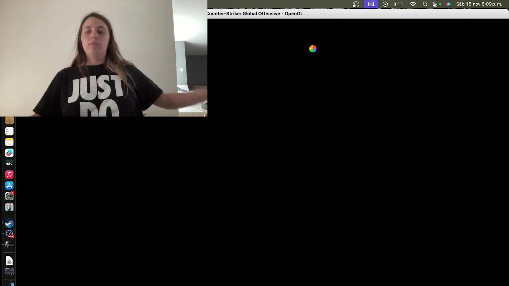Open the Apple TV app
Viewport: 509px width, 286px height.
coord(9,164)
